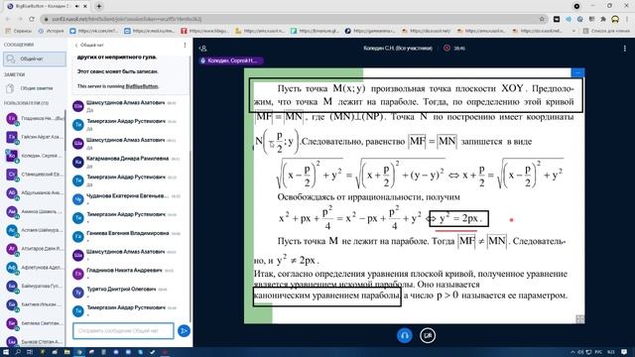Open the Windows notification center
The image size is (635, 357).
(x=624, y=352)
